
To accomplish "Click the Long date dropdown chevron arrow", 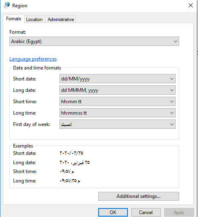I will click(172, 90).
